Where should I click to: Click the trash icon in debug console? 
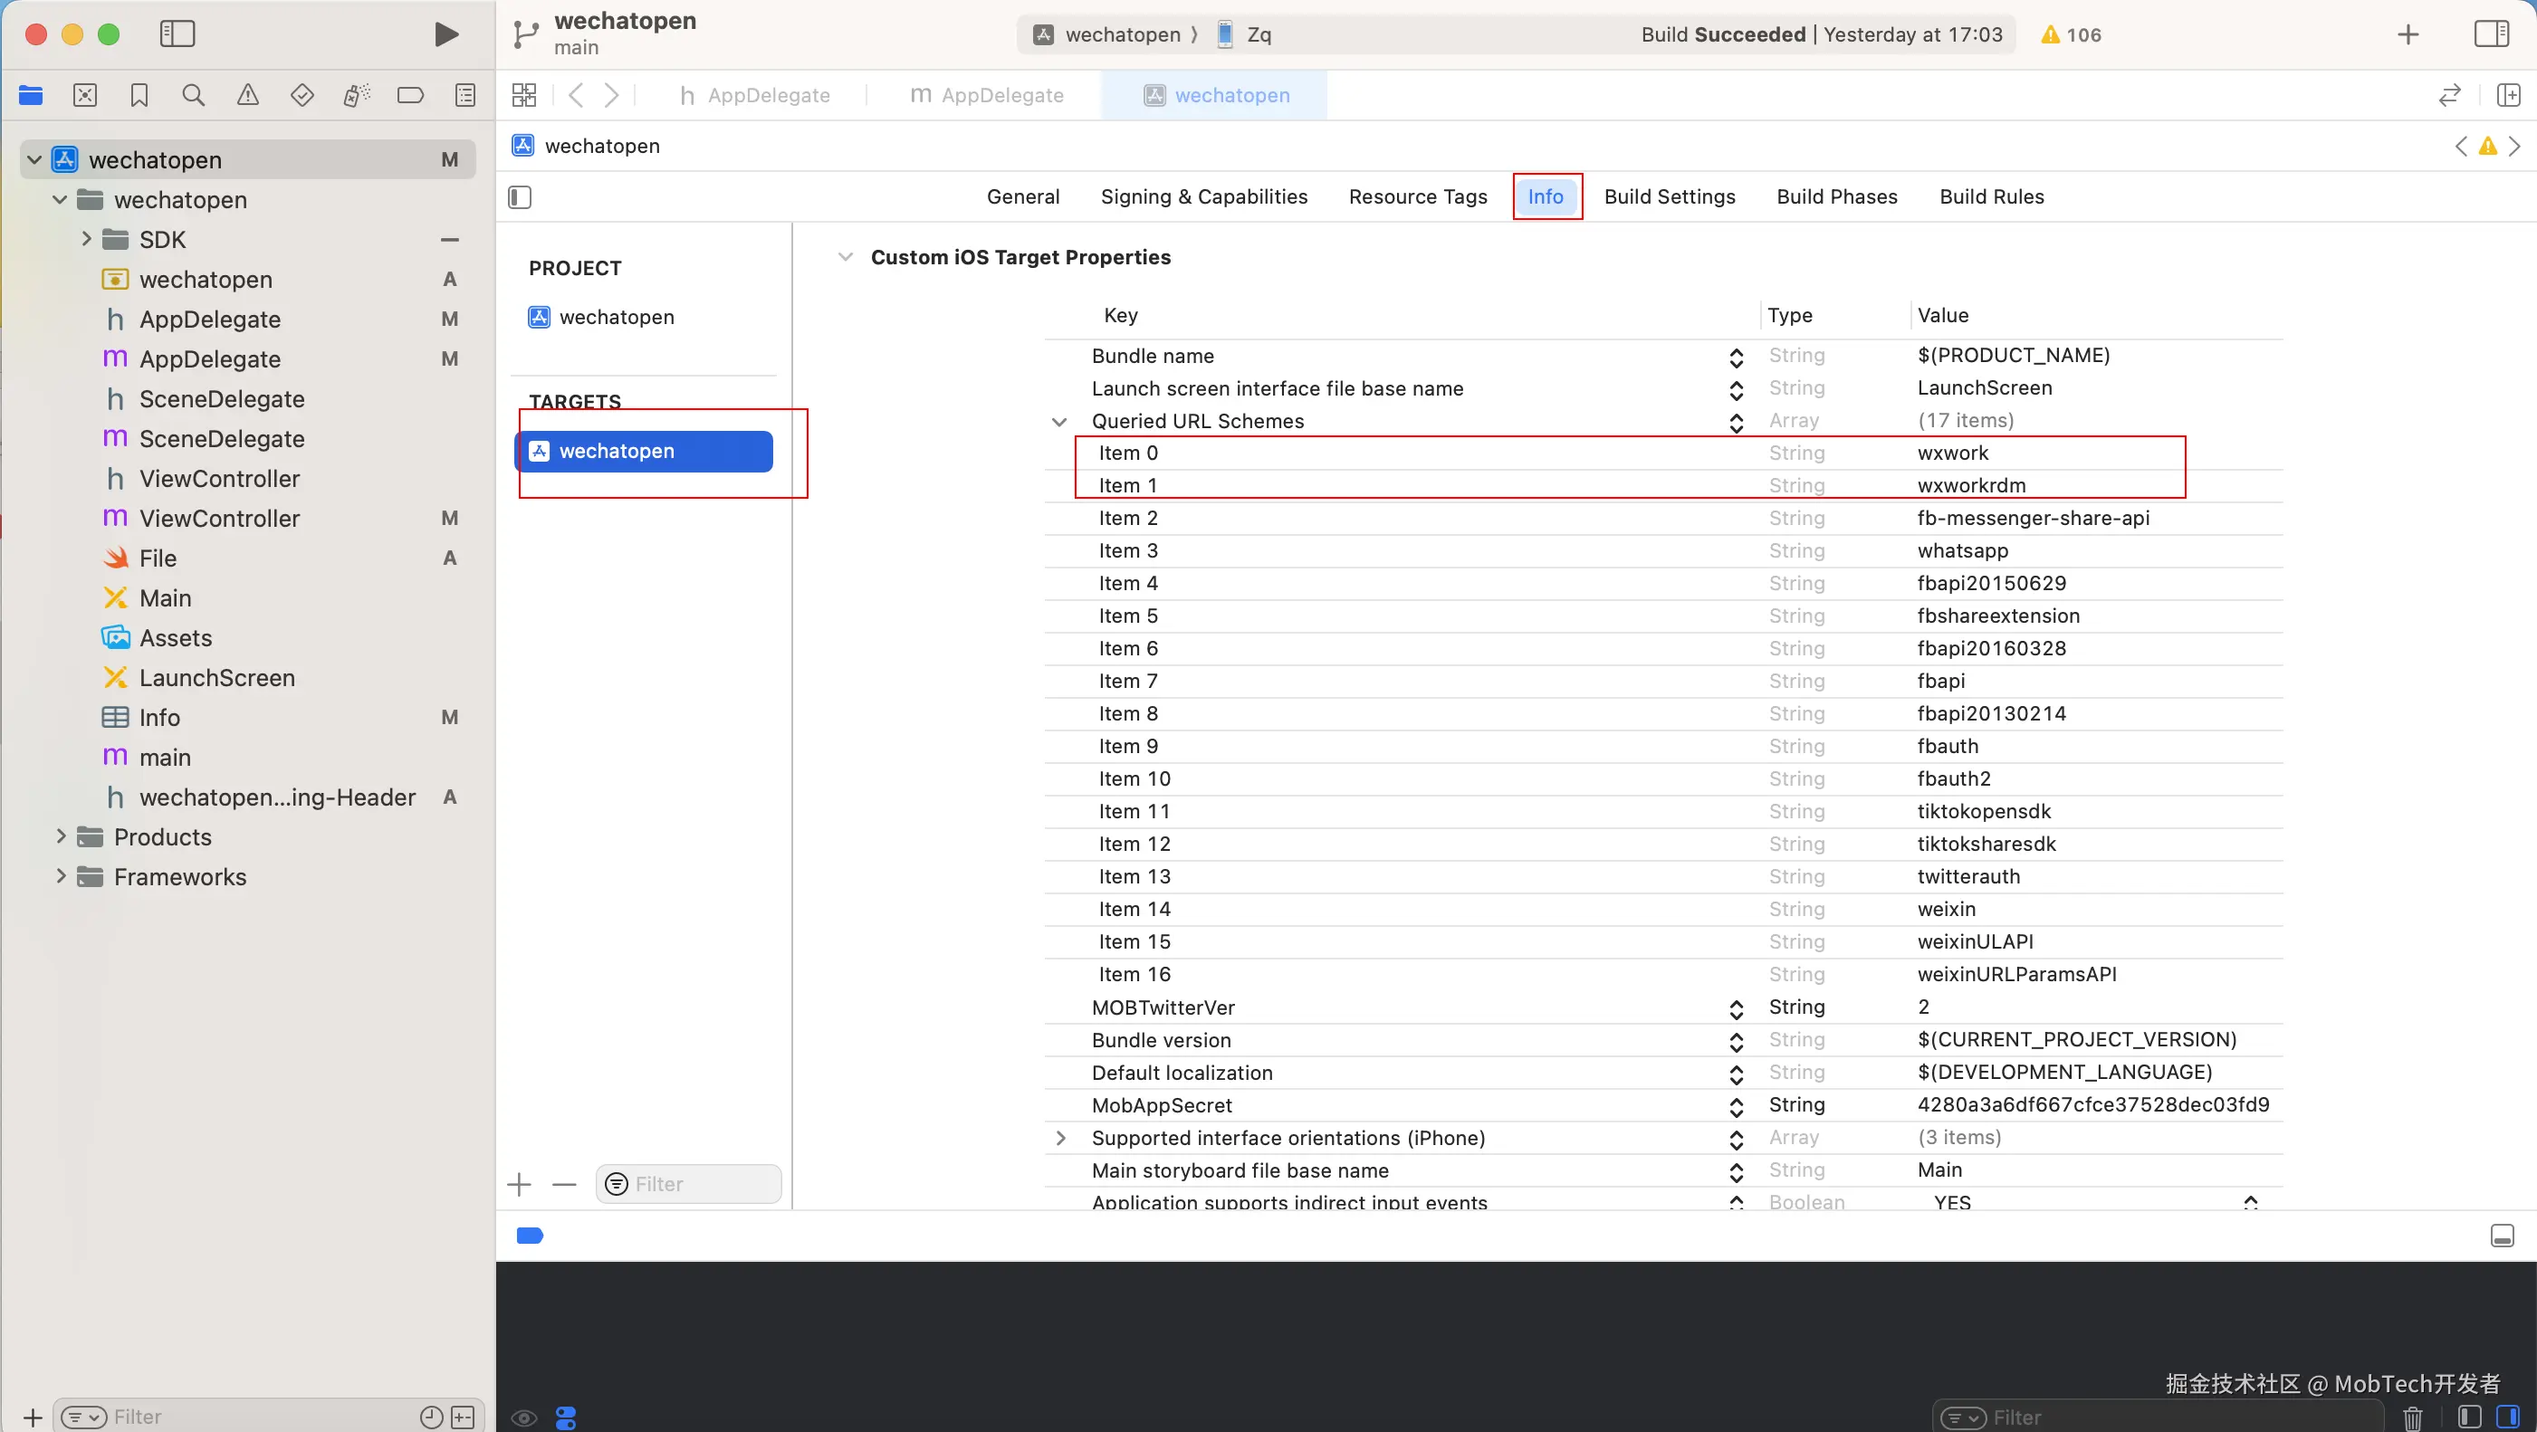[x=2412, y=1418]
